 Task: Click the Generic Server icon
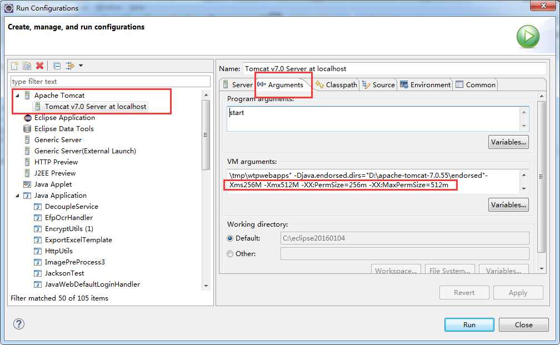pyautogui.click(x=27, y=139)
